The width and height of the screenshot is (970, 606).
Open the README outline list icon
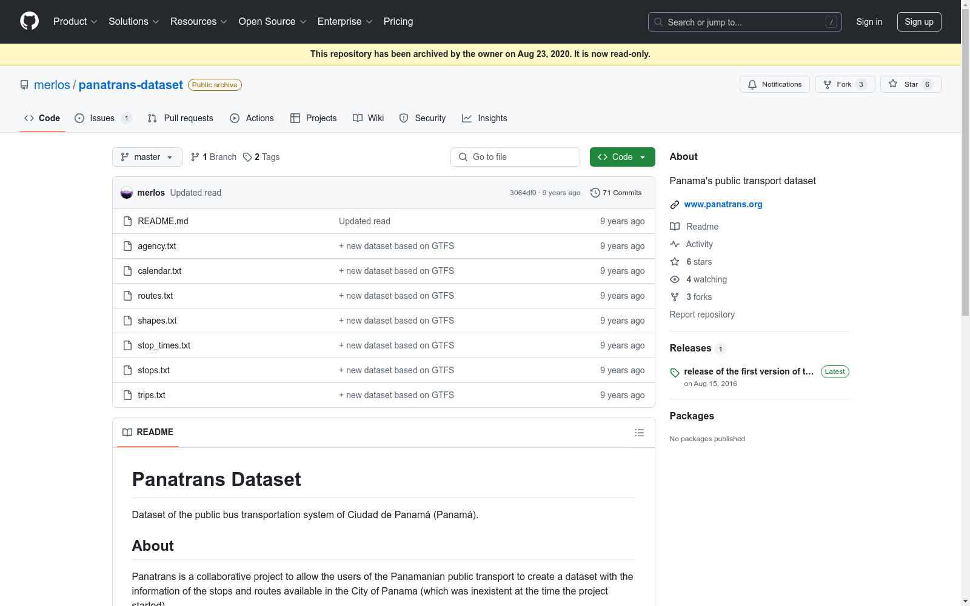coord(640,433)
